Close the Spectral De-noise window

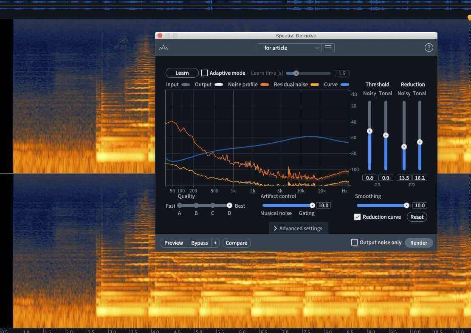(x=160, y=35)
